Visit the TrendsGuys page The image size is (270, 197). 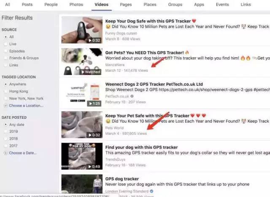pos(115,160)
